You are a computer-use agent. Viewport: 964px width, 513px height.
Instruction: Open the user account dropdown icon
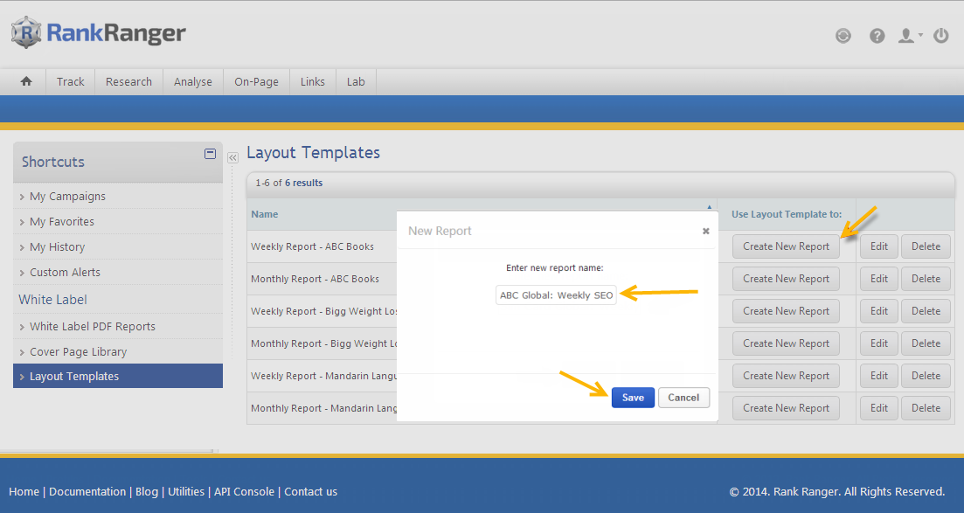910,36
